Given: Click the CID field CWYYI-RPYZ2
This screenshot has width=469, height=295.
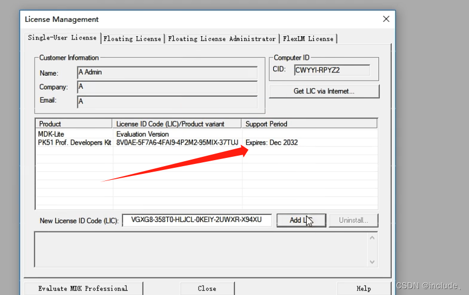Looking at the screenshot, I should (x=332, y=70).
